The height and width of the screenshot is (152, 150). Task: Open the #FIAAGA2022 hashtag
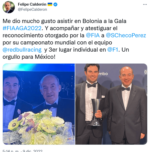[22, 28]
